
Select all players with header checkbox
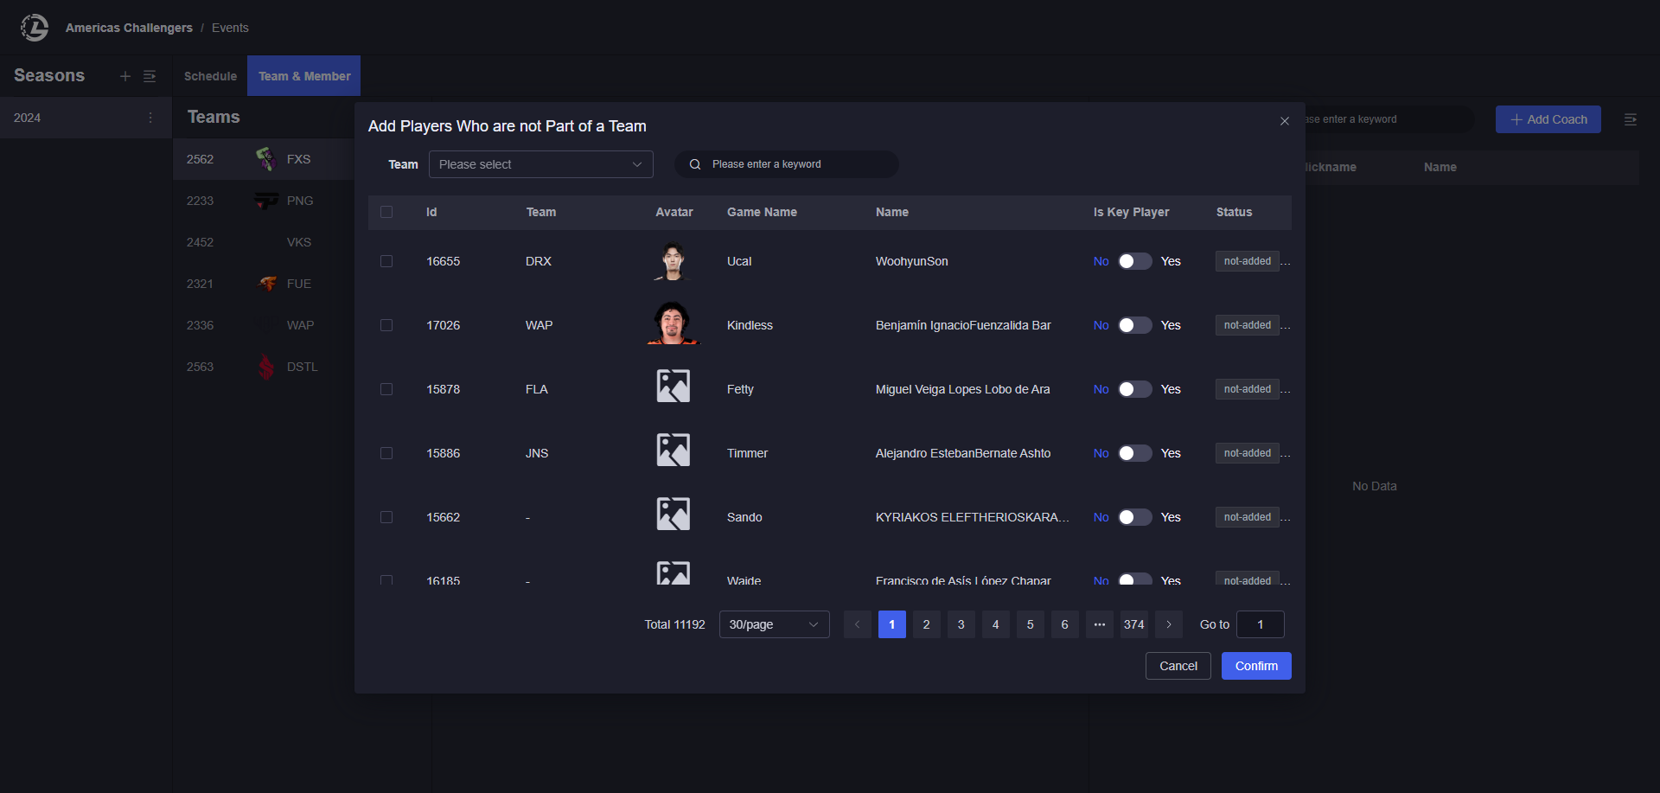click(x=386, y=212)
